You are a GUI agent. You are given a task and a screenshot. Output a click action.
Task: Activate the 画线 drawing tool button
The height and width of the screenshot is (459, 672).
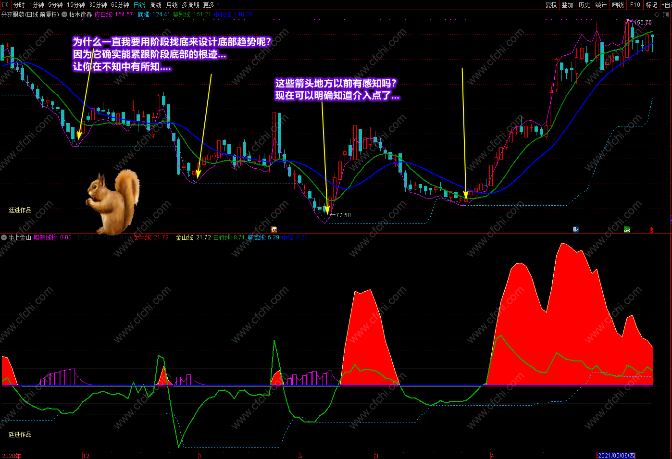618,5
